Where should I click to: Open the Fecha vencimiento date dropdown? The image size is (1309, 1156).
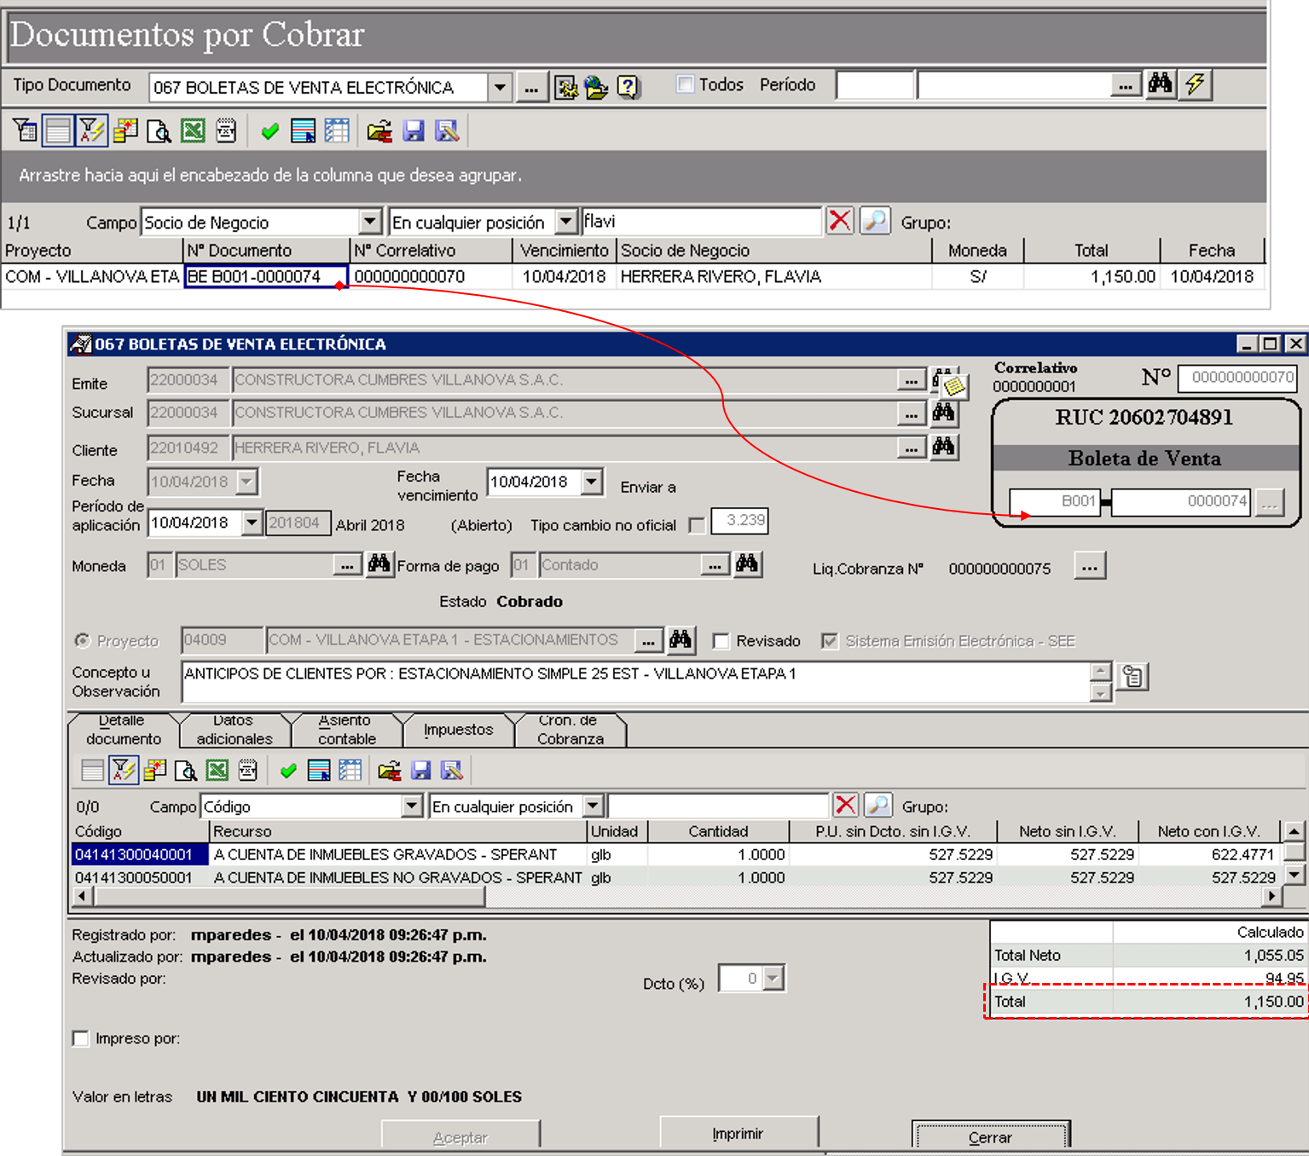coord(593,482)
